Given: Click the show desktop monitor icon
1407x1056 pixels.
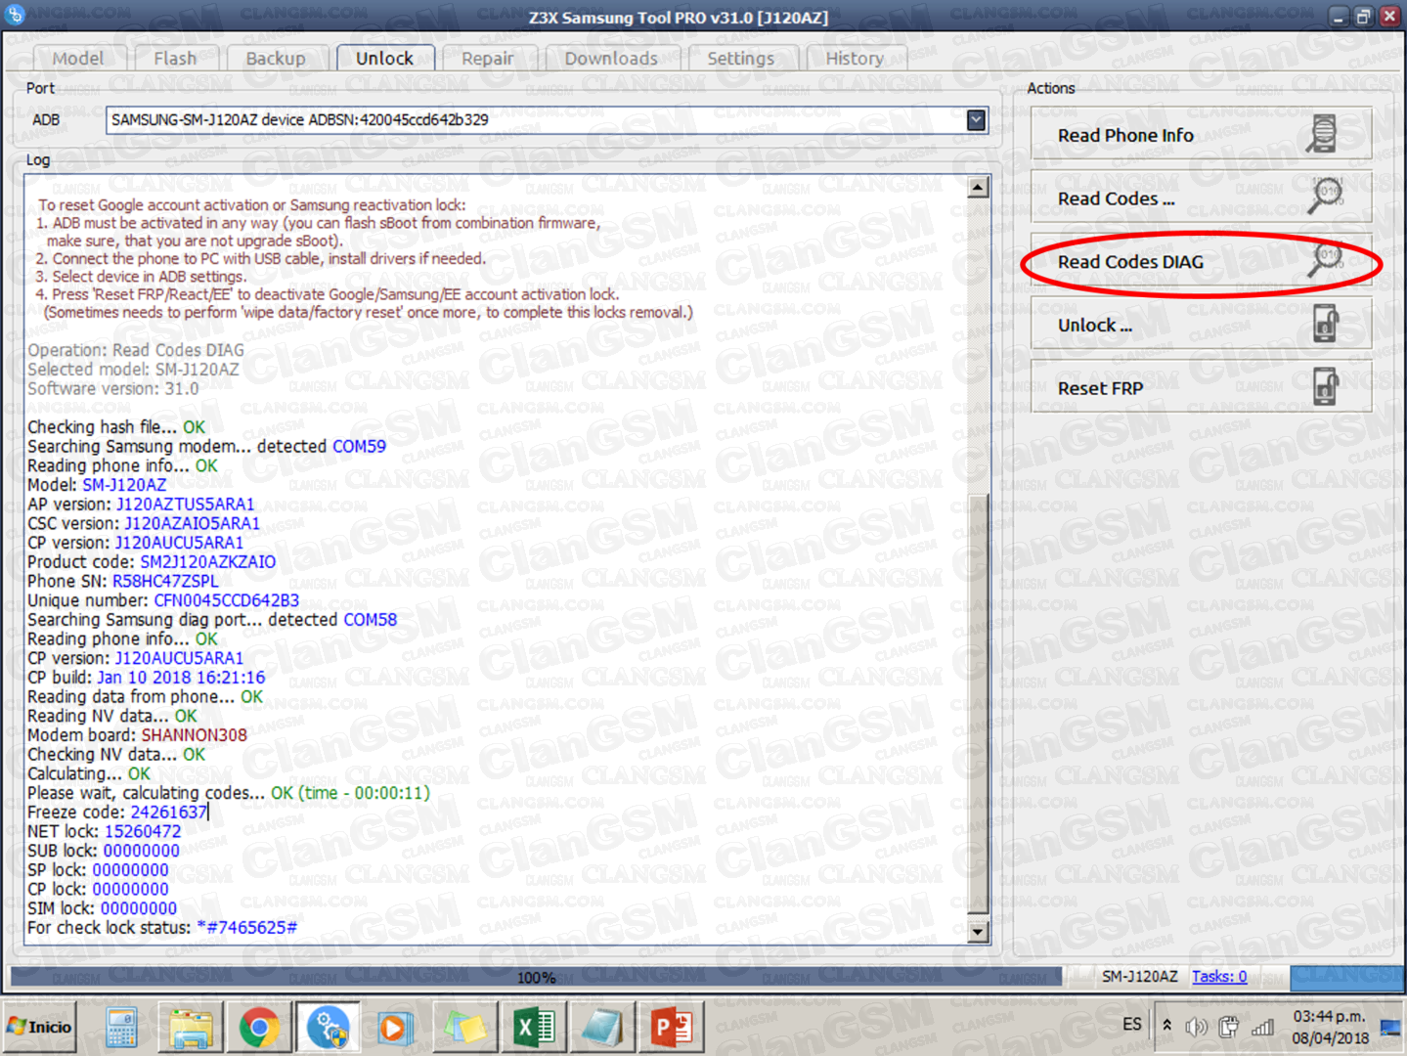Looking at the screenshot, I should [1390, 1027].
